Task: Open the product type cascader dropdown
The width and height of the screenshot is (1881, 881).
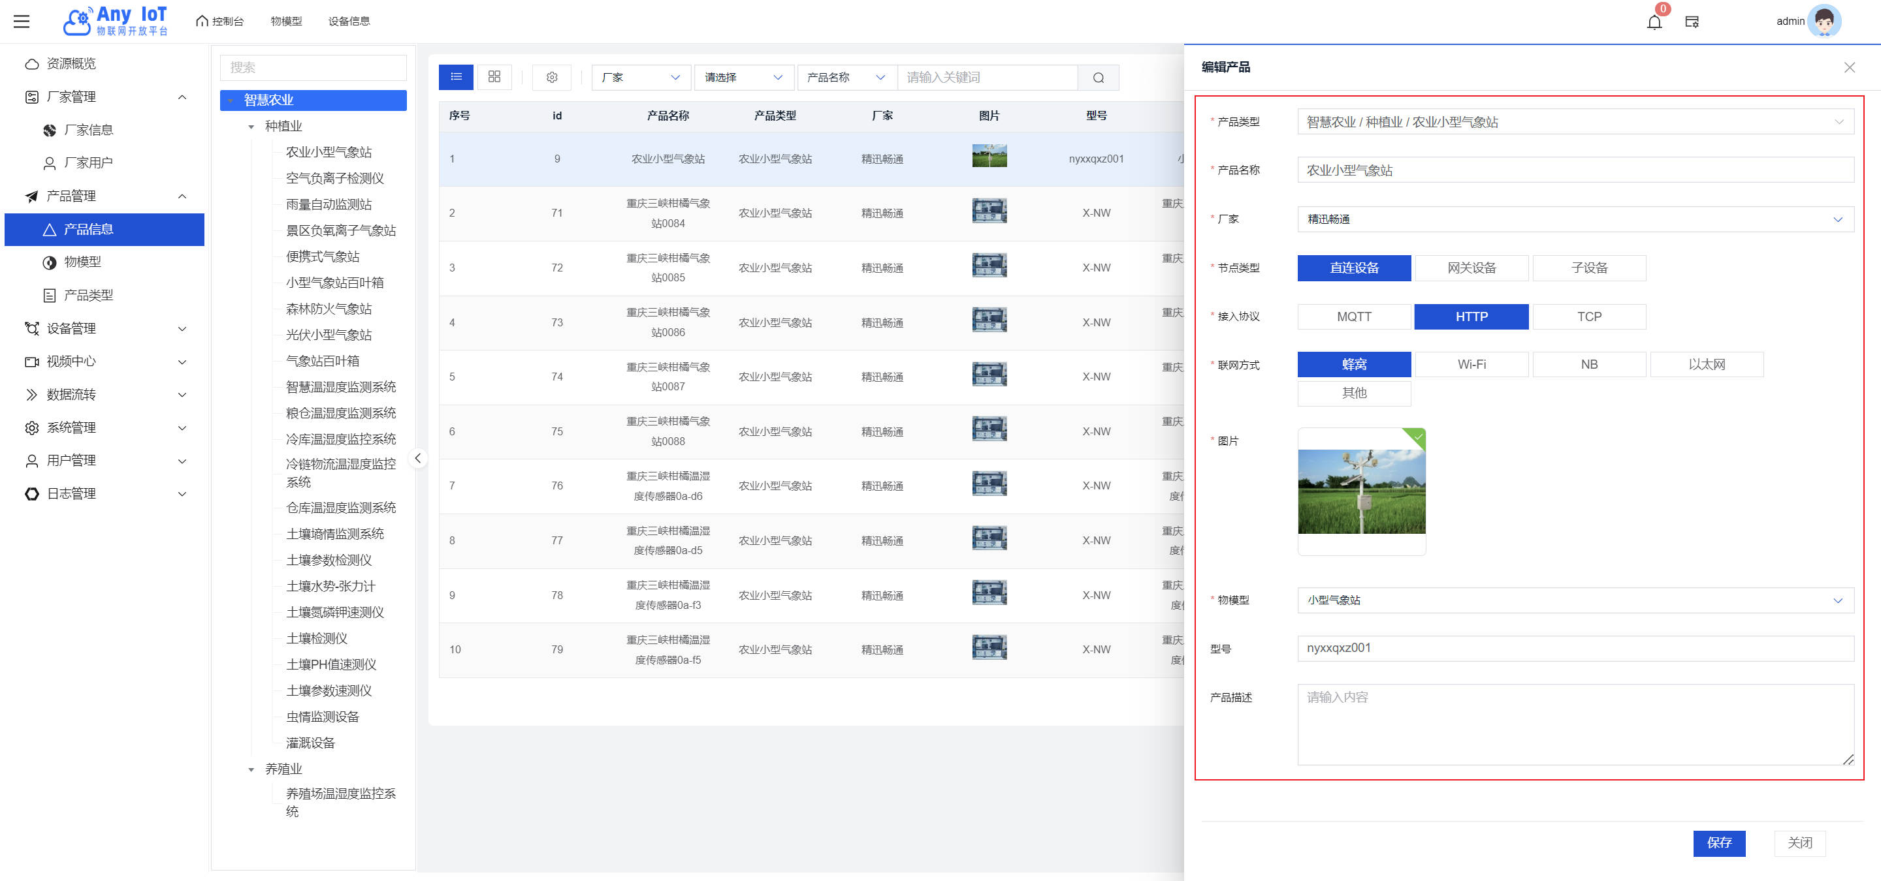Action: [x=1575, y=122]
